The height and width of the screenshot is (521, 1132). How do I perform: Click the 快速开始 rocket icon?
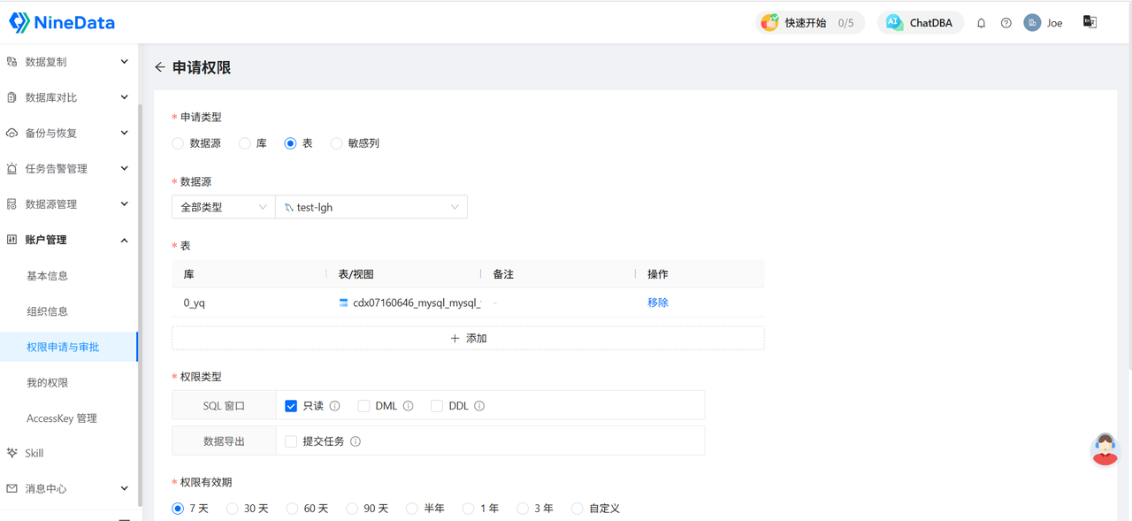click(769, 22)
